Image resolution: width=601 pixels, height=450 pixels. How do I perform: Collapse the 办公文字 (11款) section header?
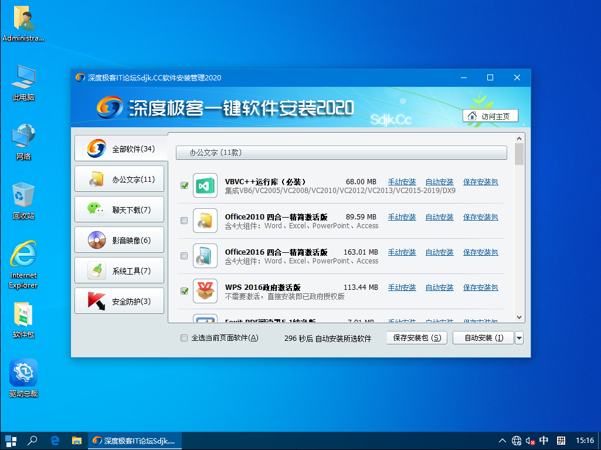pyautogui.click(x=341, y=153)
